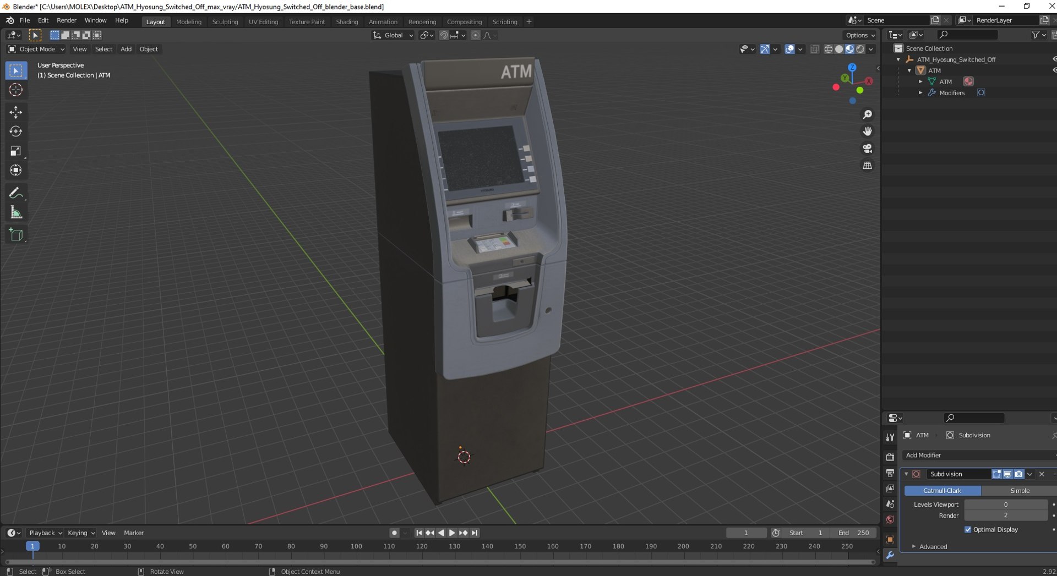
Task: Open the Global orientation dropdown
Action: click(393, 35)
